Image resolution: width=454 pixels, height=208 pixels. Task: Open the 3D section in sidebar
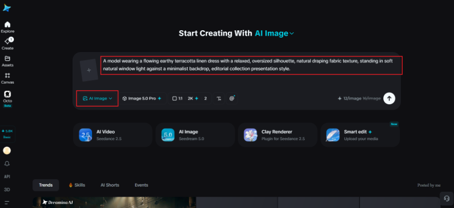click(7, 190)
